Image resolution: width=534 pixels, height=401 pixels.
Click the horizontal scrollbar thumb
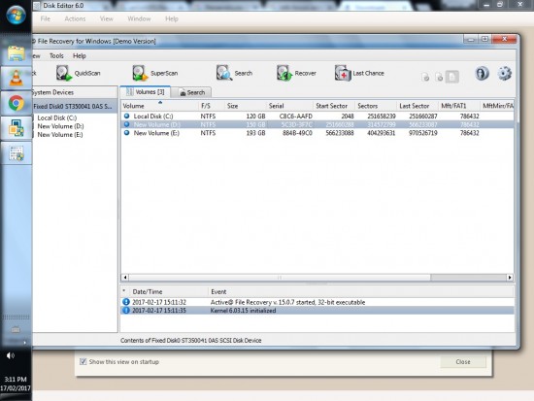click(280, 278)
